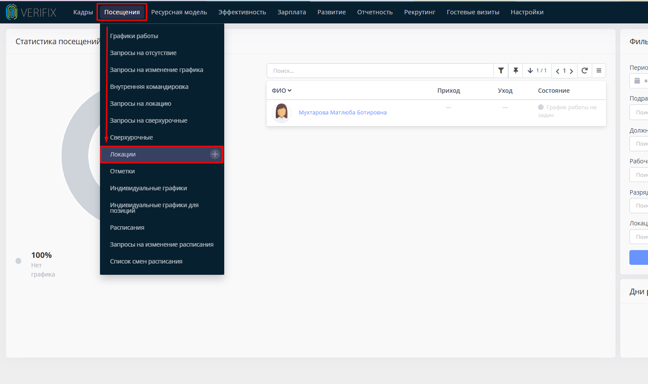Sort by ФИО column dropdown

(x=282, y=91)
